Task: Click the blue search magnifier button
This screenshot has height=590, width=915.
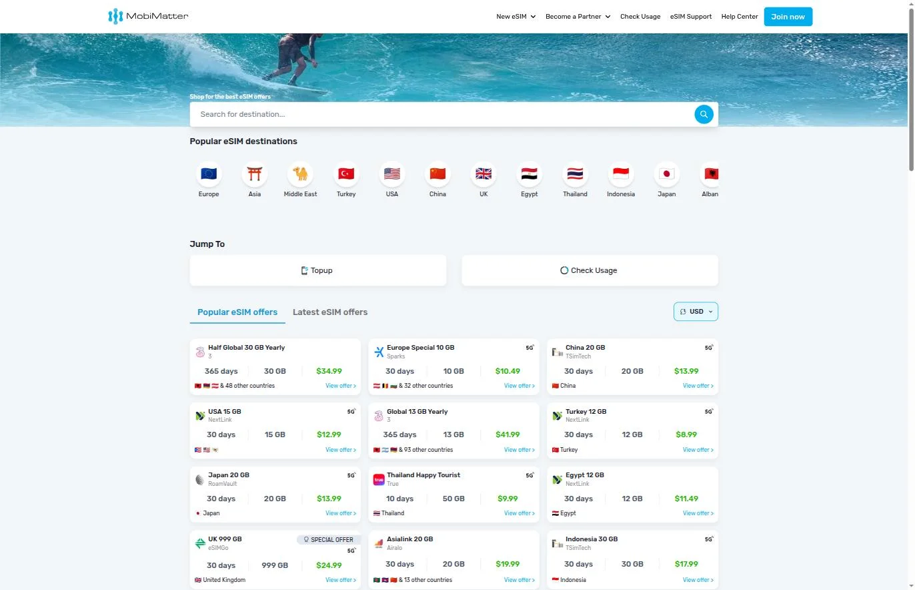Action: point(704,114)
